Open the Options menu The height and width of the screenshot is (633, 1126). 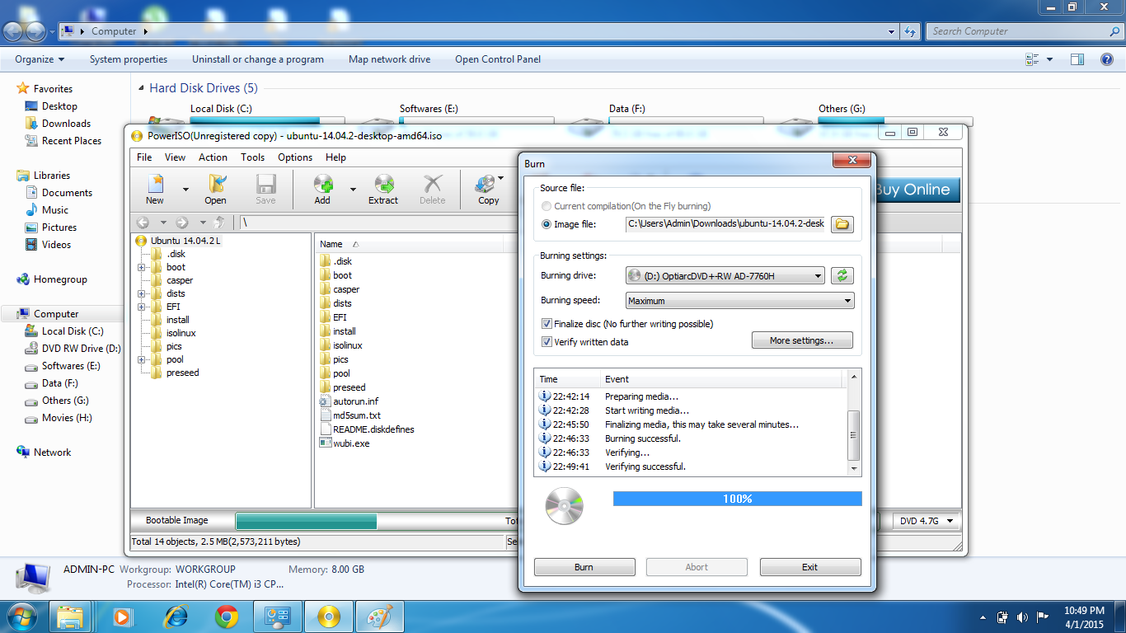295,157
